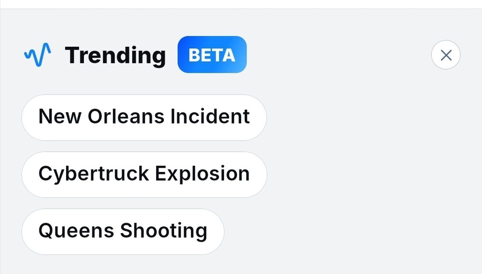This screenshot has width=482, height=274.
Task: Open the Queens Shooting topic
Action: click(123, 232)
